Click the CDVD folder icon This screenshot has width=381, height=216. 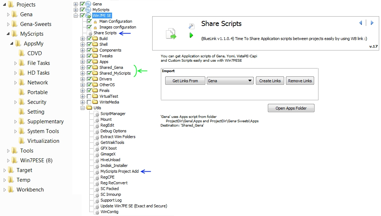pos(22,53)
